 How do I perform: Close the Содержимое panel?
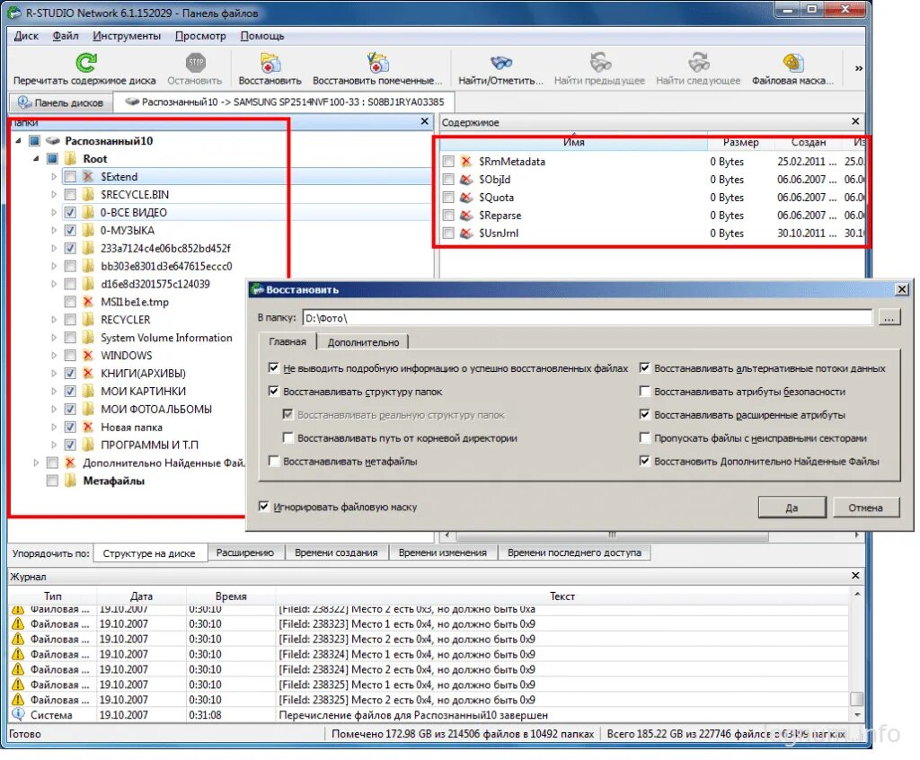pyautogui.click(x=855, y=121)
